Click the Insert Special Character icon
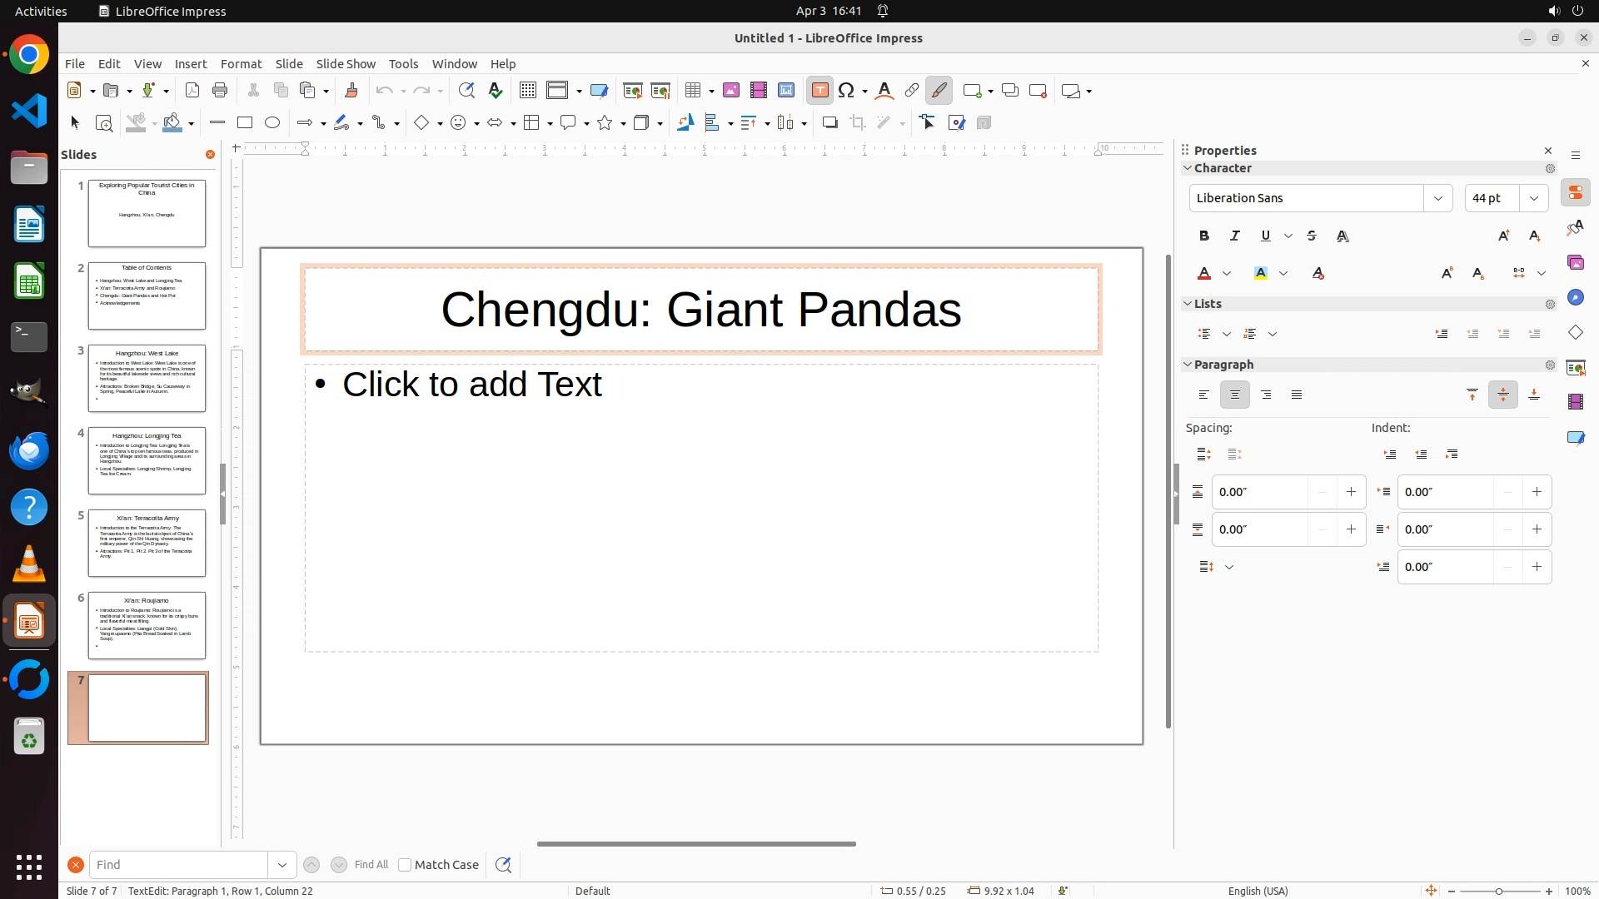The image size is (1599, 899). tap(847, 91)
